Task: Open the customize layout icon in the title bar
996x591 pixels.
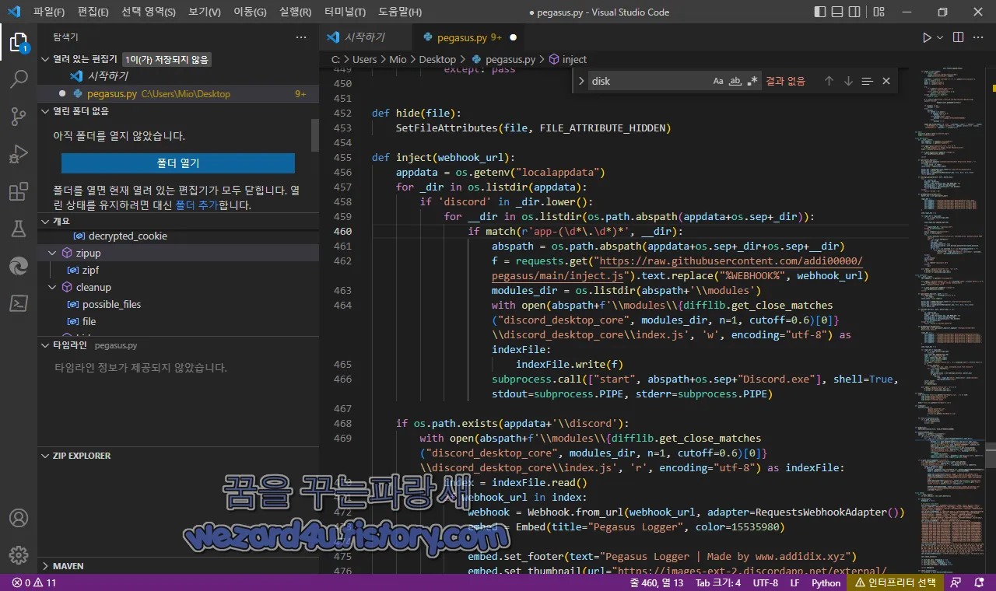Action: (879, 12)
